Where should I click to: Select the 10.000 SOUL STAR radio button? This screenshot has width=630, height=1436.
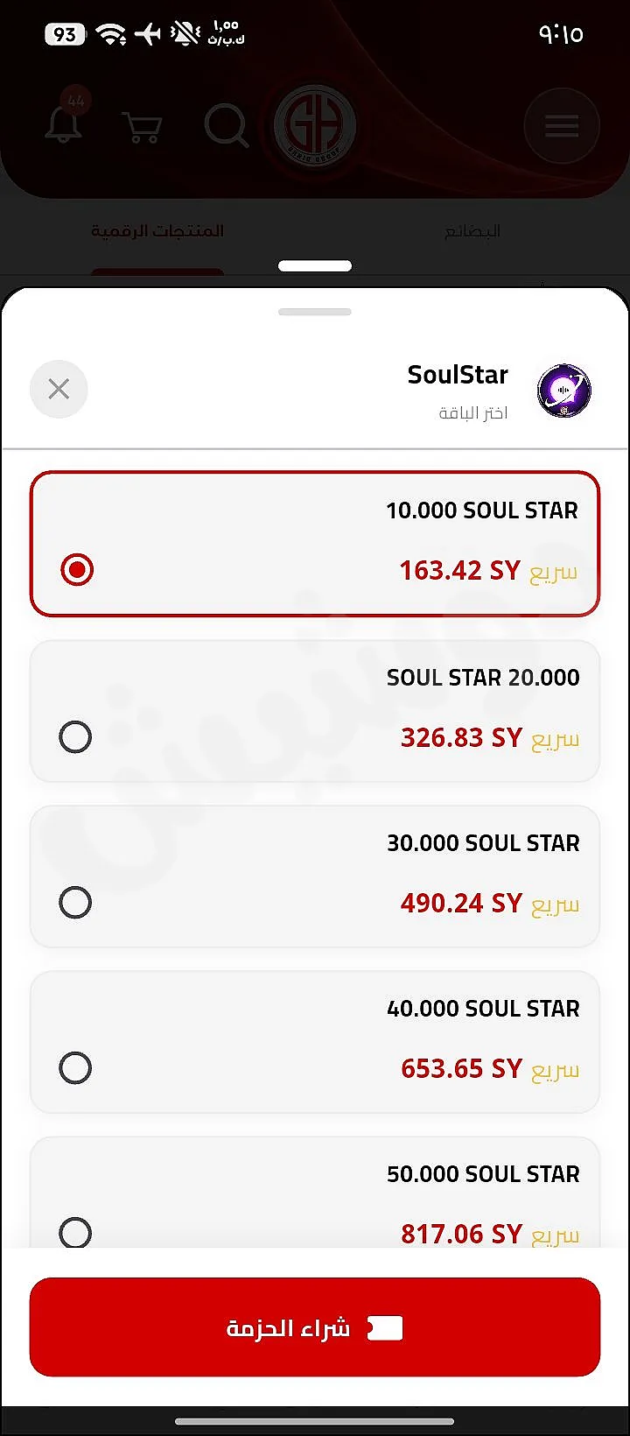pyautogui.click(x=77, y=570)
